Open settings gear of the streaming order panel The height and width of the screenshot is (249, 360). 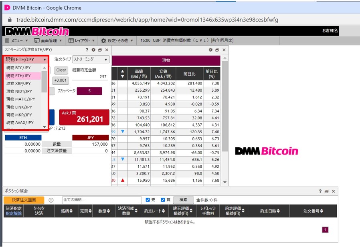coord(93,50)
